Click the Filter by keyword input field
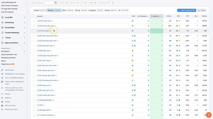The width and height of the screenshot is (213, 119). click(43, 3)
